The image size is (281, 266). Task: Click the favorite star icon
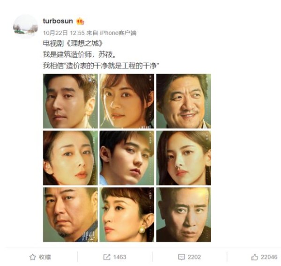click(33, 257)
